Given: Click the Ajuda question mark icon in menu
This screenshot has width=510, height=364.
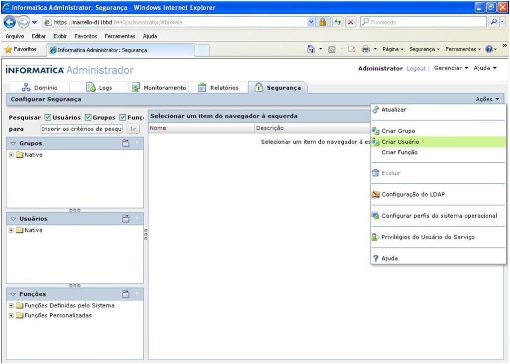Looking at the screenshot, I should tap(376, 258).
